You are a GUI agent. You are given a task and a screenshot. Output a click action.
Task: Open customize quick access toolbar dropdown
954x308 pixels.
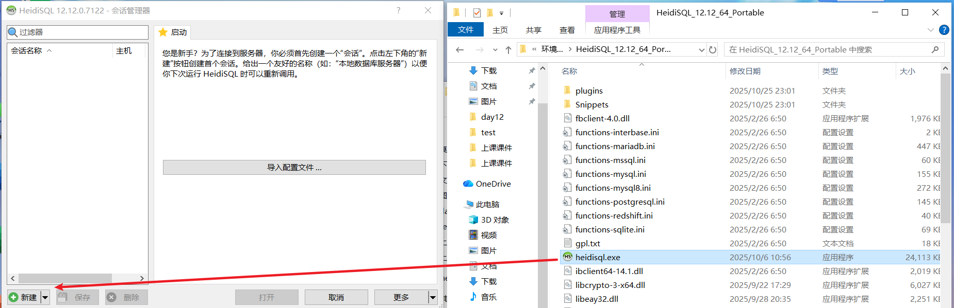(x=501, y=13)
